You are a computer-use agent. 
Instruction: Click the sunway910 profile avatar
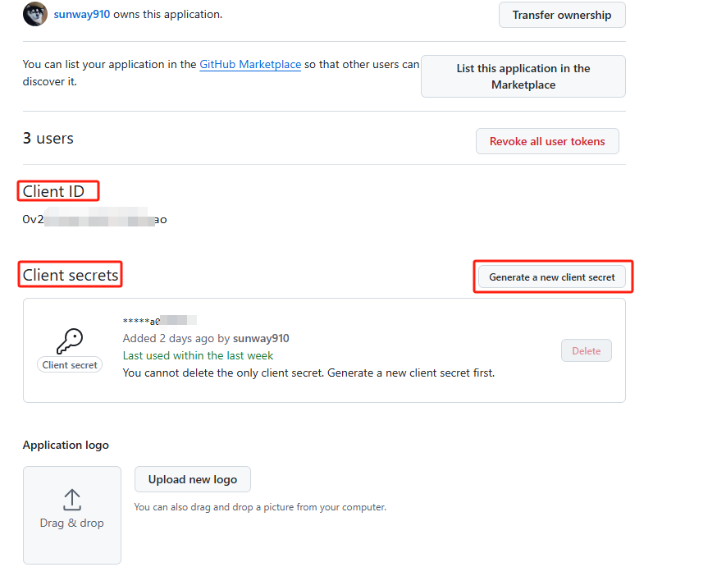click(x=34, y=14)
